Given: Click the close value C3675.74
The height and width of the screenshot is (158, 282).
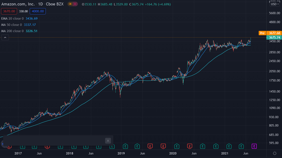Looking at the screenshot, I should pos(136,4).
